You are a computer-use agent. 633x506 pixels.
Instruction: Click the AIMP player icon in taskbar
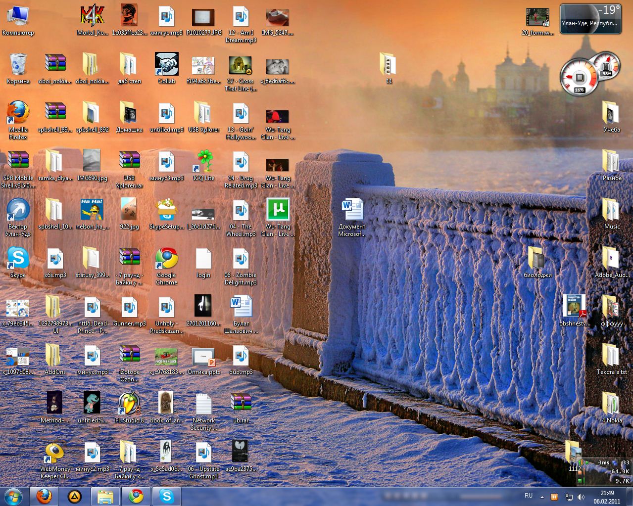[x=75, y=496]
